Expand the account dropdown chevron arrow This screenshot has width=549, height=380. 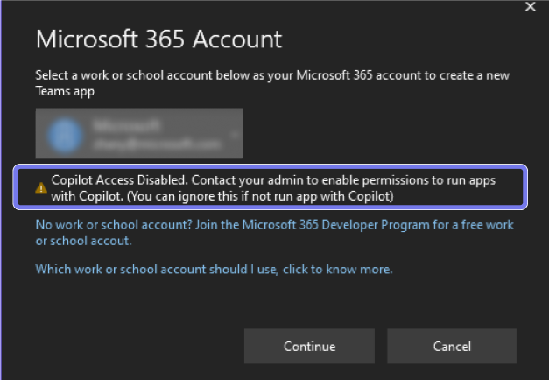coord(235,134)
